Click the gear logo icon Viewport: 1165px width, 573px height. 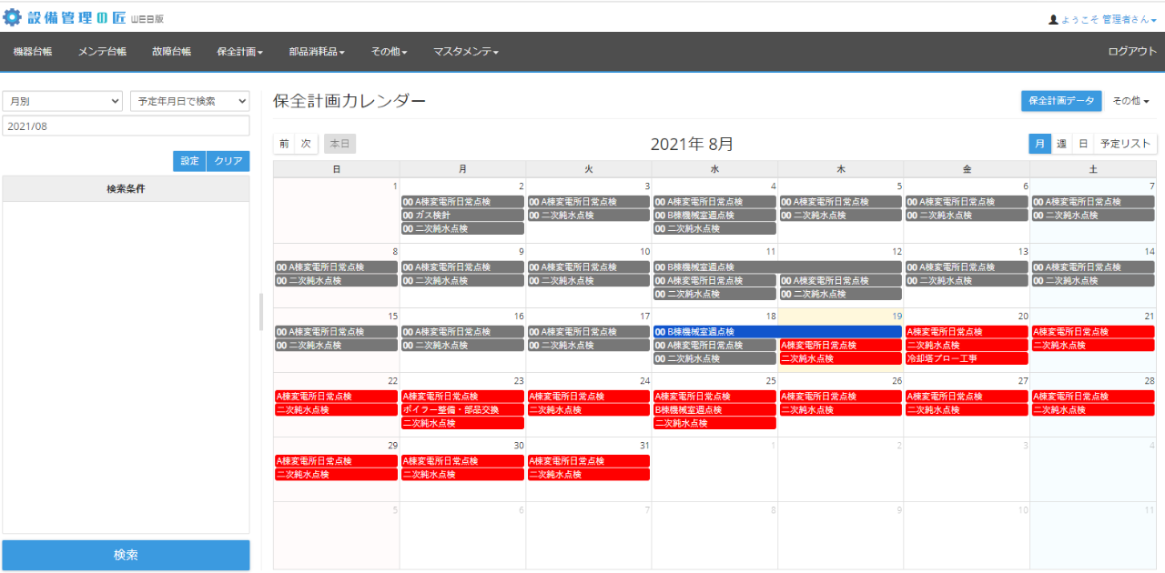coord(13,17)
